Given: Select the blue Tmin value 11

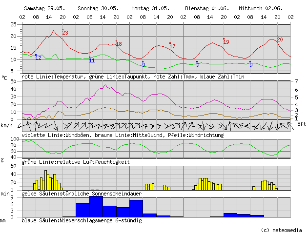Looking at the screenshot, I should point(92,60).
